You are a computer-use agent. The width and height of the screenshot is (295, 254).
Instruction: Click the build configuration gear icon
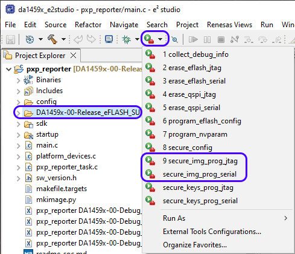pos(30,39)
